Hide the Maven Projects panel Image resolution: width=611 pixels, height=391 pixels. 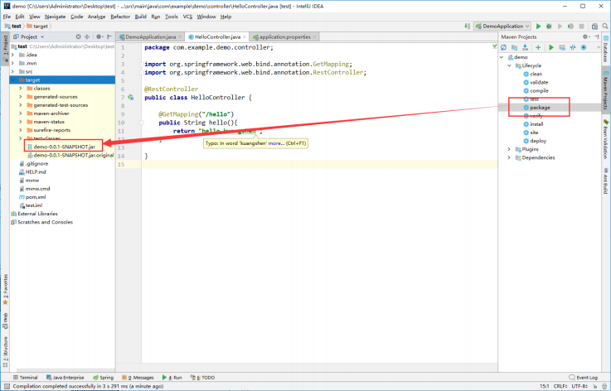[x=597, y=36]
